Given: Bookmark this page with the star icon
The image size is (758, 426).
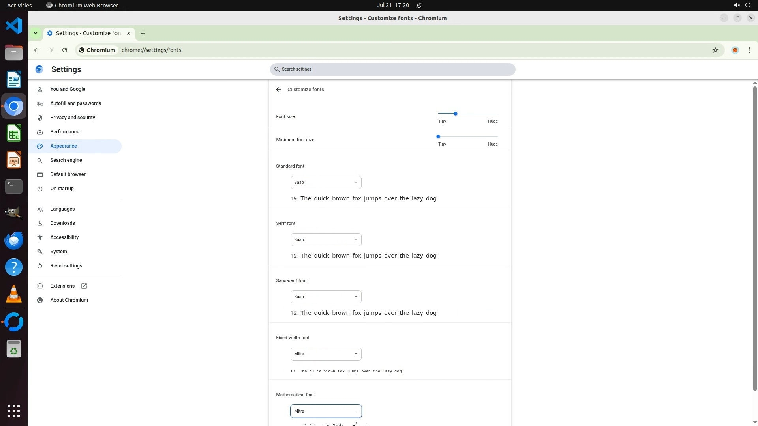Looking at the screenshot, I should [715, 50].
